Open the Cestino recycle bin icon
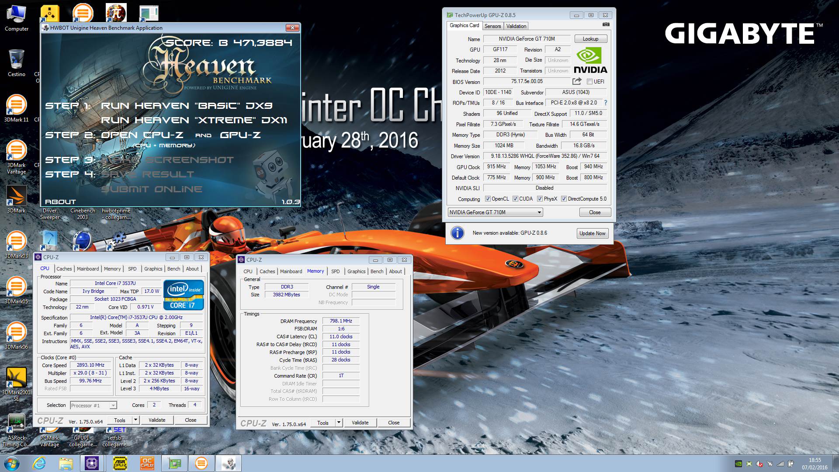The width and height of the screenshot is (839, 472). pyautogui.click(x=17, y=63)
